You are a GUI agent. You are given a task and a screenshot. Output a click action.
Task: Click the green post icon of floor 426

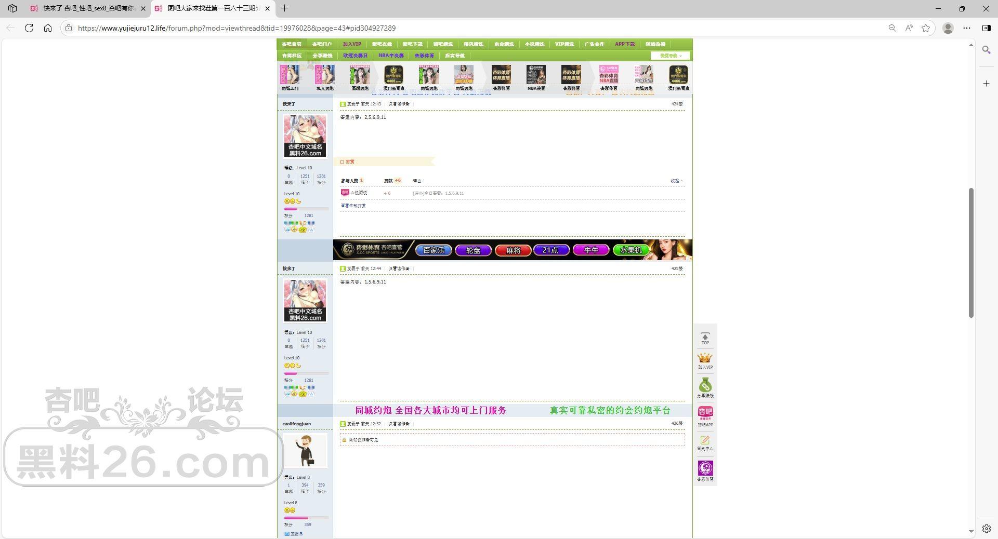pyautogui.click(x=343, y=424)
